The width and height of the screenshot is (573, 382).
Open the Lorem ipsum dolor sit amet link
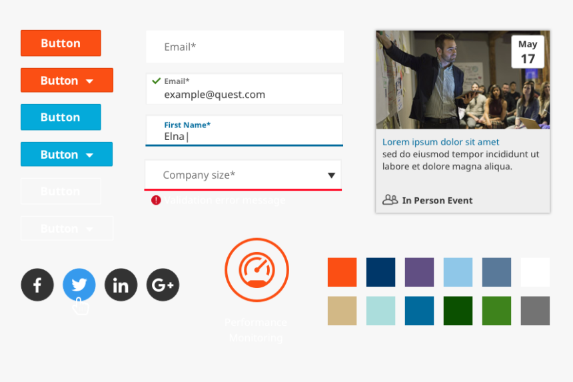[440, 142]
